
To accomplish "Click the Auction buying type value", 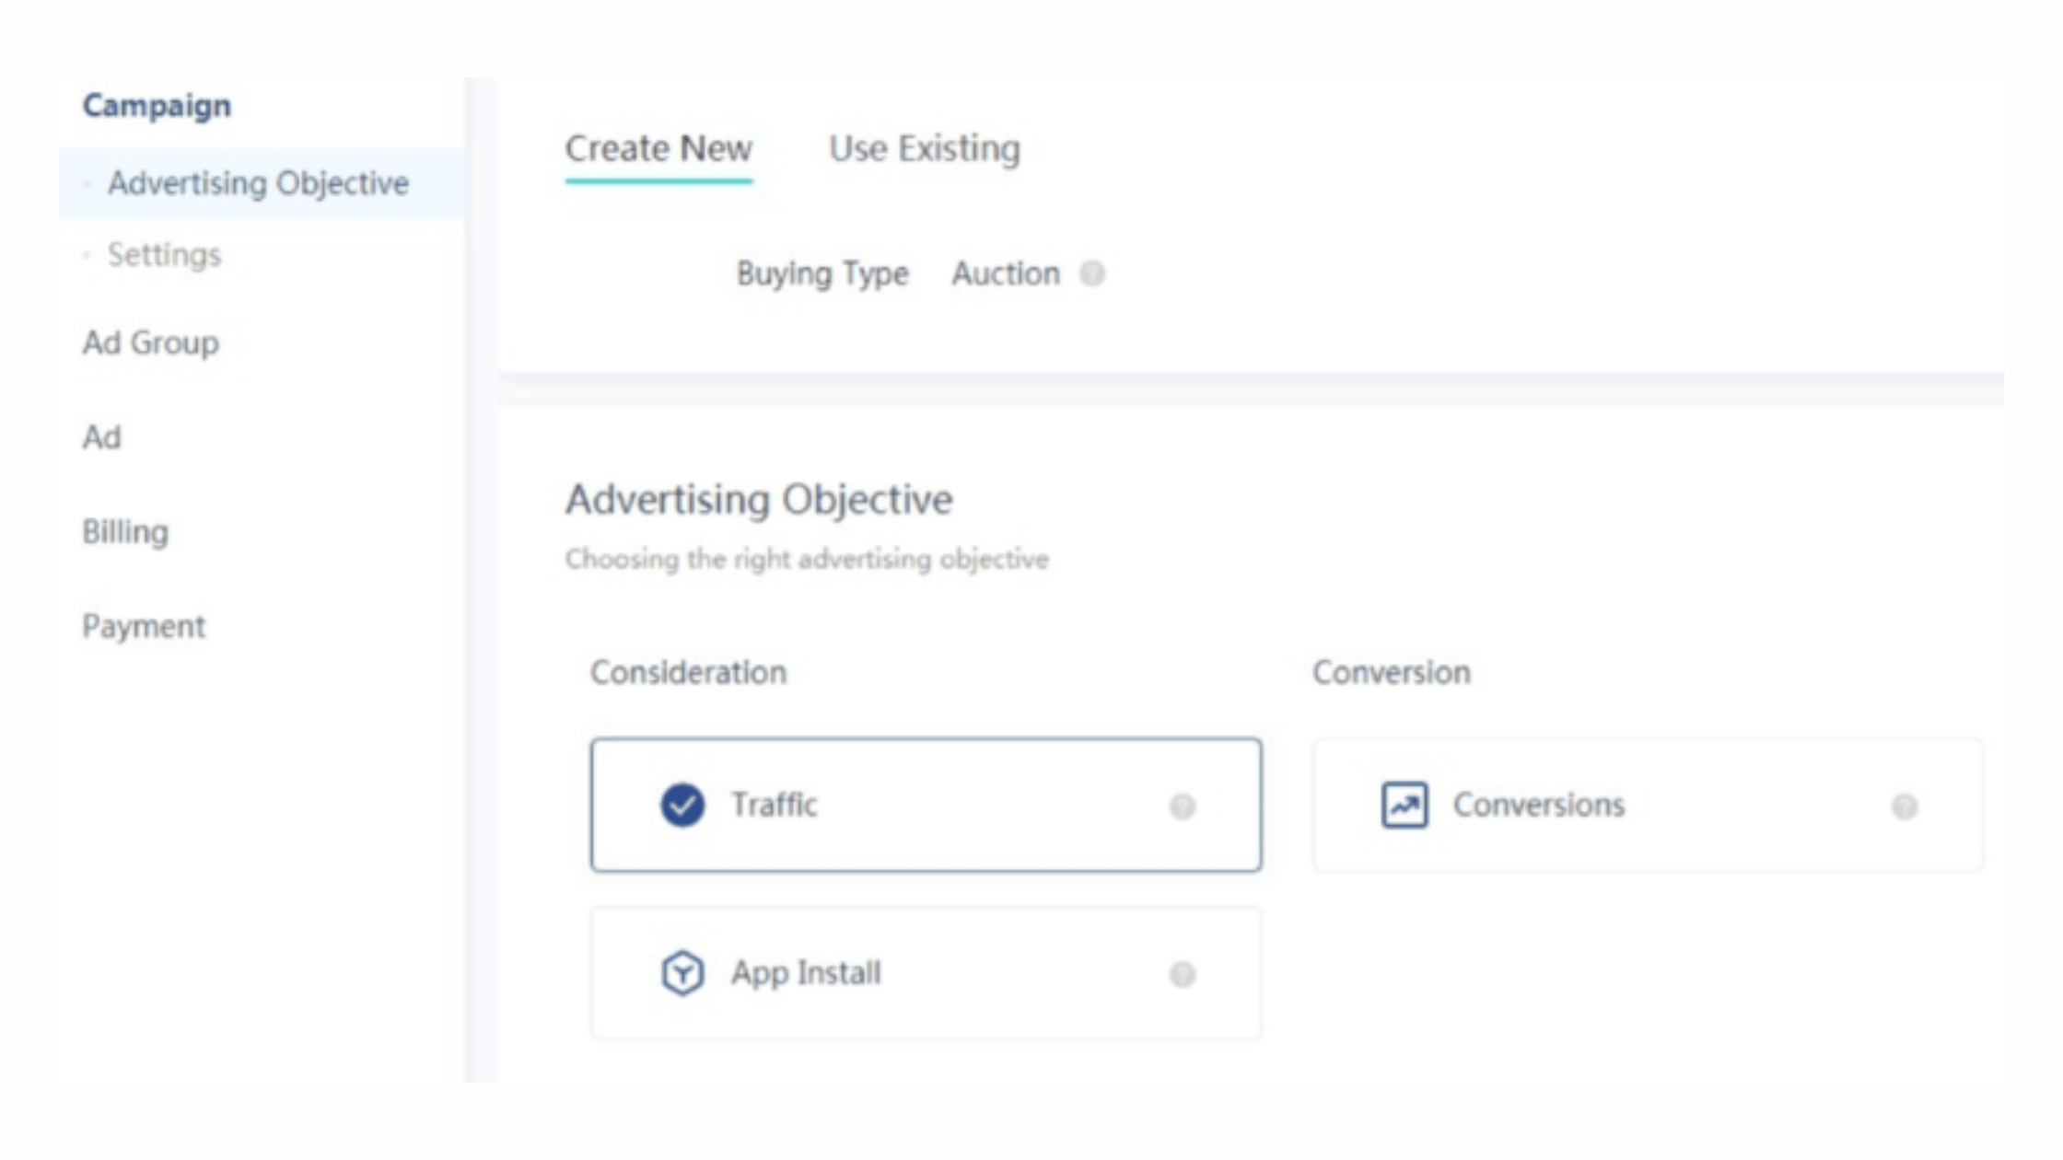I will pyautogui.click(x=1006, y=273).
